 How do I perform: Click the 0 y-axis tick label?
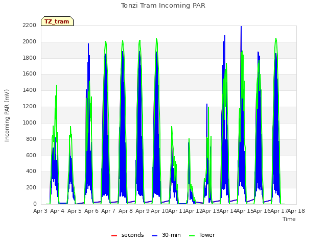pos(35,204)
